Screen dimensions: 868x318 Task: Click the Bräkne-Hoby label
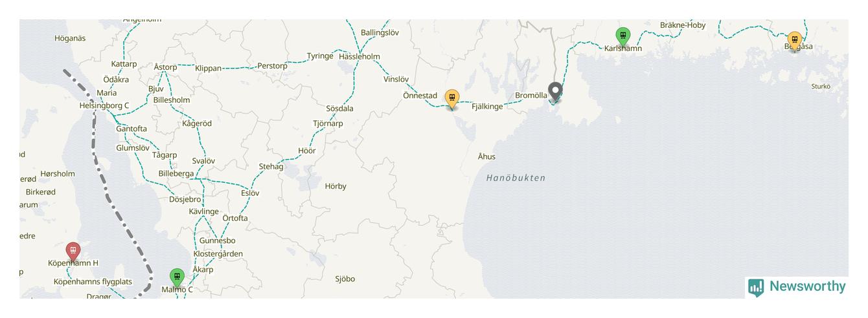pyautogui.click(x=683, y=25)
